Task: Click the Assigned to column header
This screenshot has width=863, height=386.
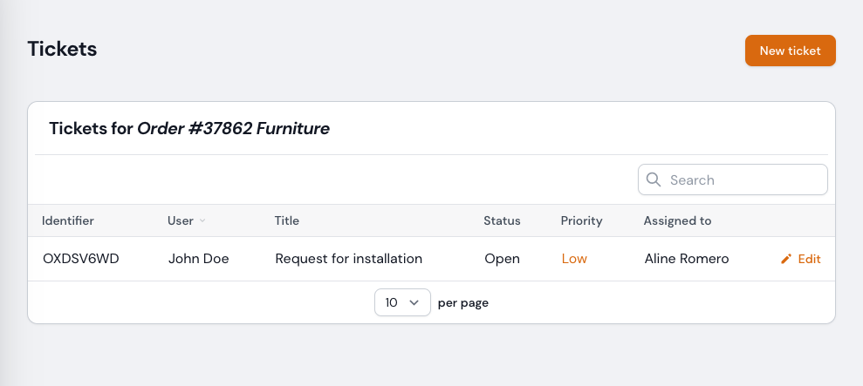Action: coord(677,220)
